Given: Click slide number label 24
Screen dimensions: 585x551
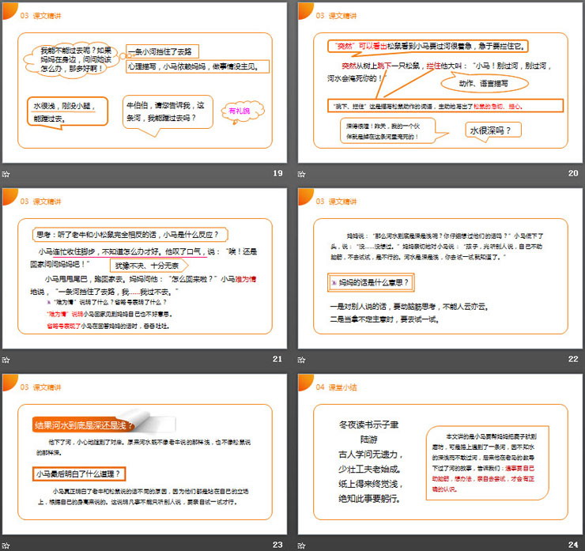Looking at the screenshot, I should click(573, 545).
